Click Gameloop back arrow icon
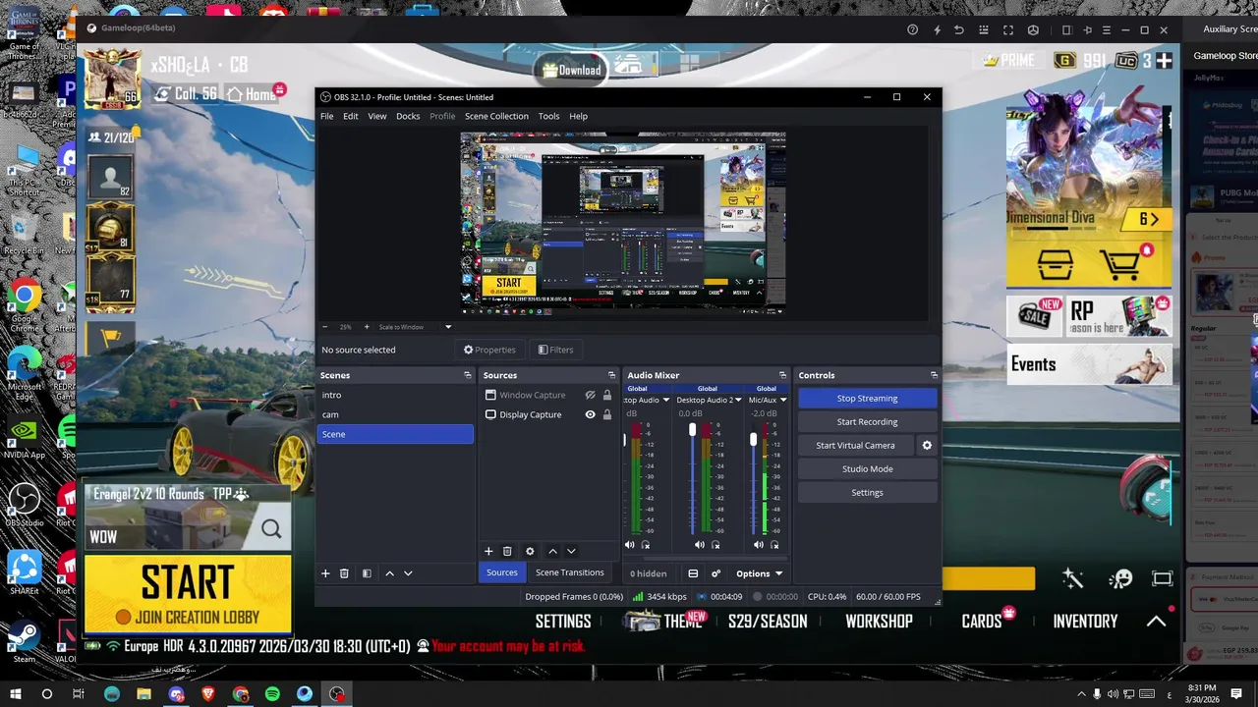The height and width of the screenshot is (707, 1258). [959, 30]
